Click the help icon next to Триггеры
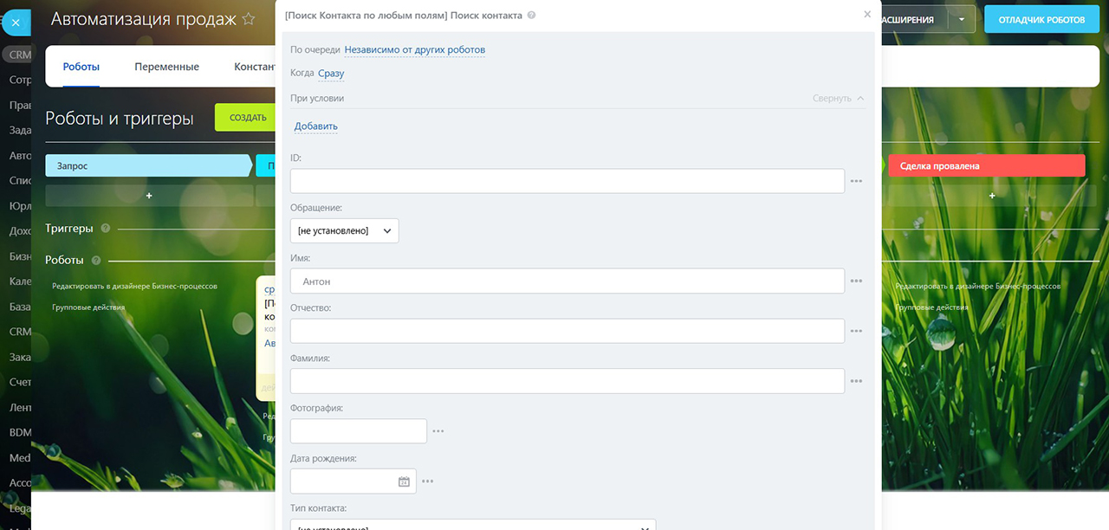This screenshot has height=530, width=1109. (x=106, y=229)
